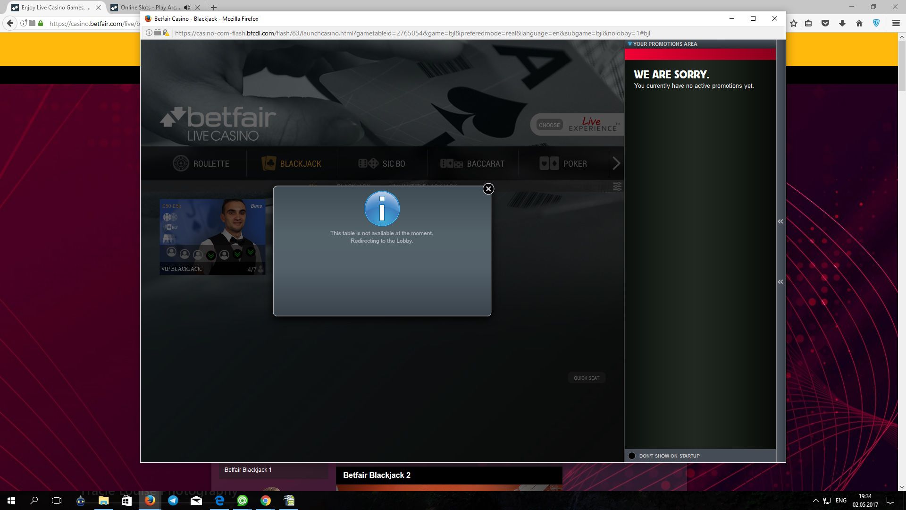Open the taskbar clock and calendar
The image size is (906, 510).
coord(865,501)
